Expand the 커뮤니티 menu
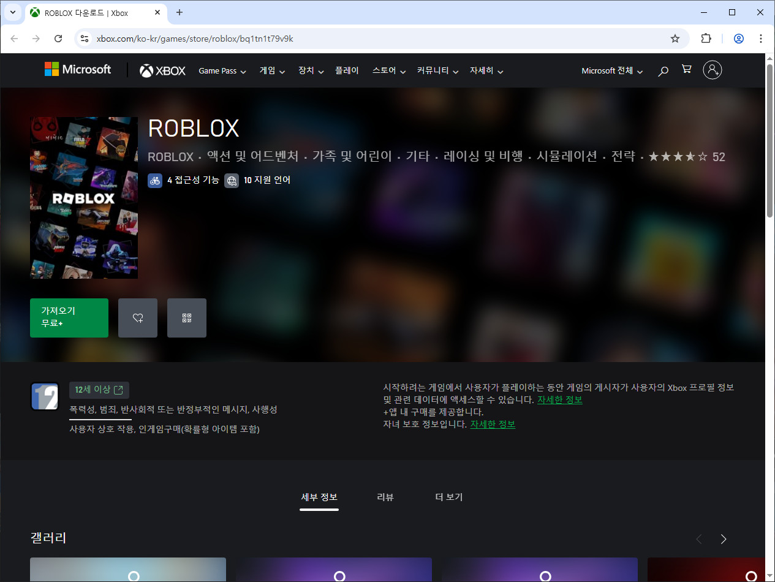This screenshot has height=582, width=775. coord(438,71)
